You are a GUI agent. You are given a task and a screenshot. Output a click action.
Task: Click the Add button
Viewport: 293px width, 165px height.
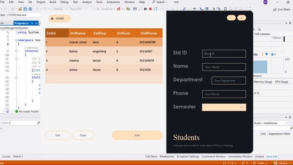tap(137, 135)
